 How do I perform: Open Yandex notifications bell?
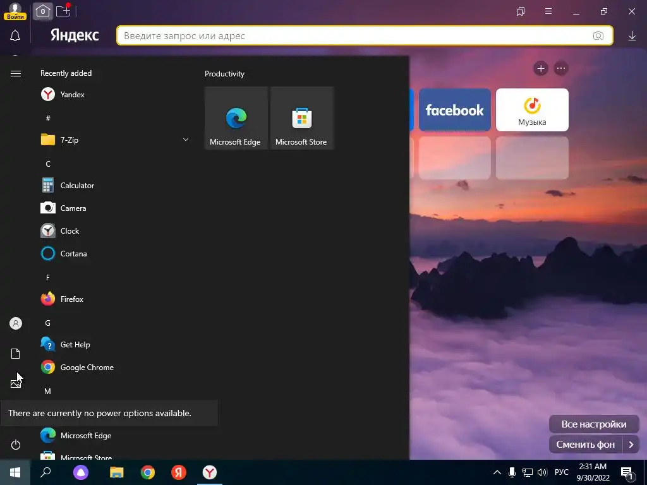[x=15, y=36]
